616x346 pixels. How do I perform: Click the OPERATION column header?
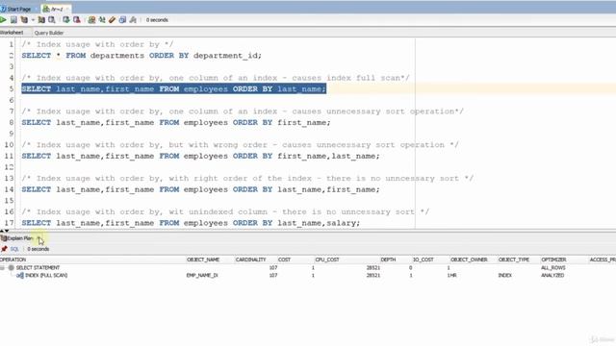(x=13, y=259)
